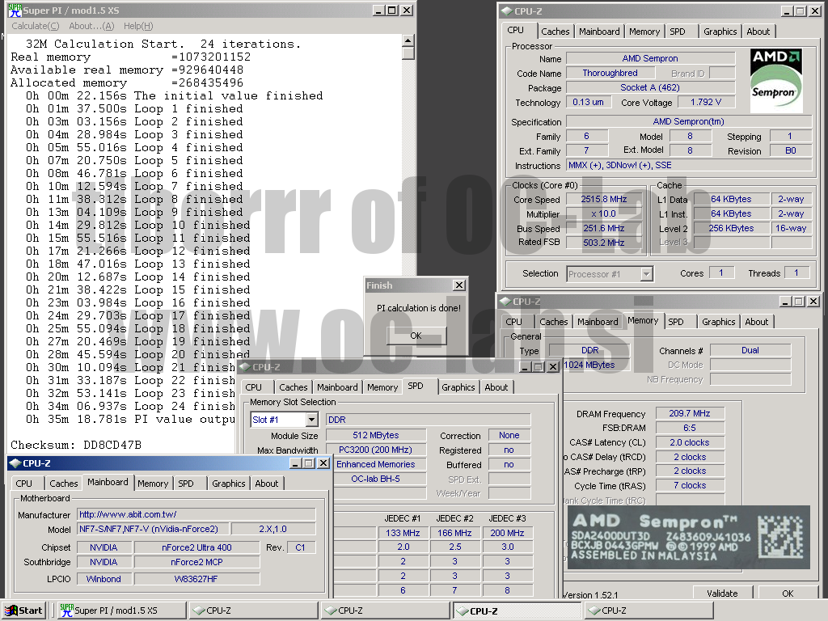Click the Core Voltage value 1.792 V
The width and height of the screenshot is (828, 621).
pyautogui.click(x=706, y=102)
